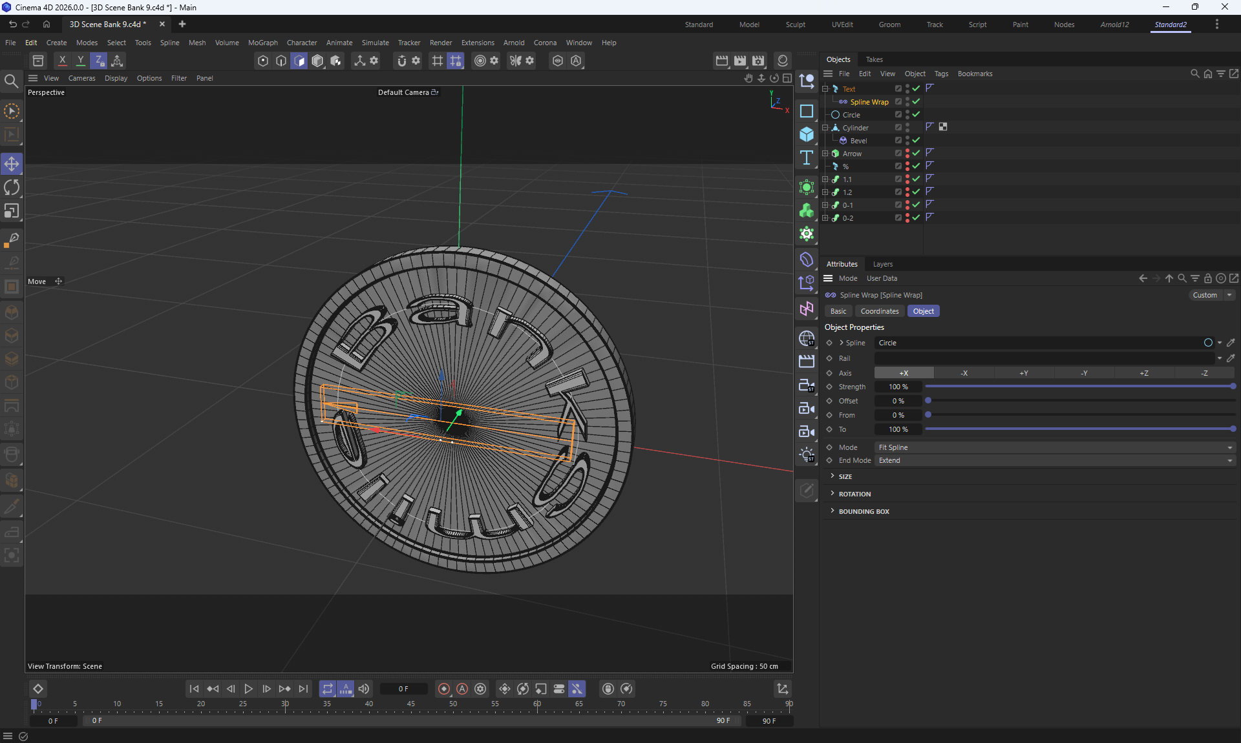The width and height of the screenshot is (1241, 743).
Task: Click the Text spline tool icon
Action: (807, 158)
